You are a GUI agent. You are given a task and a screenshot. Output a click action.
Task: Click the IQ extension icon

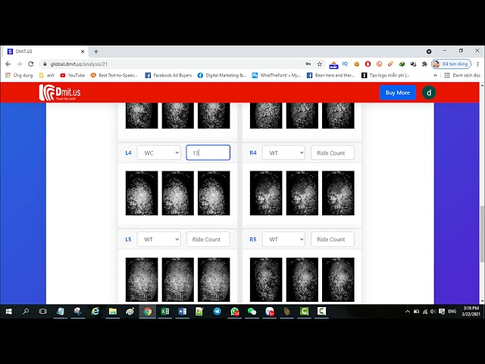coord(345,64)
